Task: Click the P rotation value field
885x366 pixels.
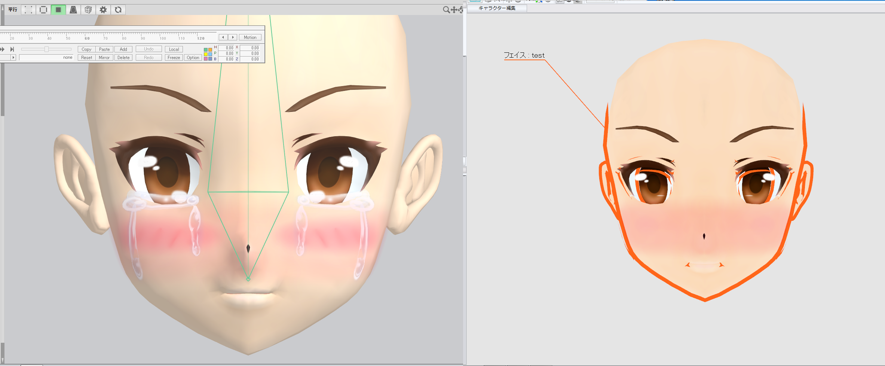Action: (226, 54)
